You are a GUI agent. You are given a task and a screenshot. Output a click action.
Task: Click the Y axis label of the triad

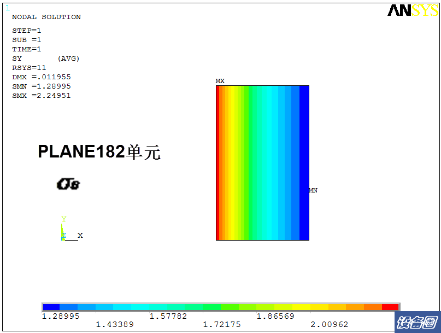[63, 219]
